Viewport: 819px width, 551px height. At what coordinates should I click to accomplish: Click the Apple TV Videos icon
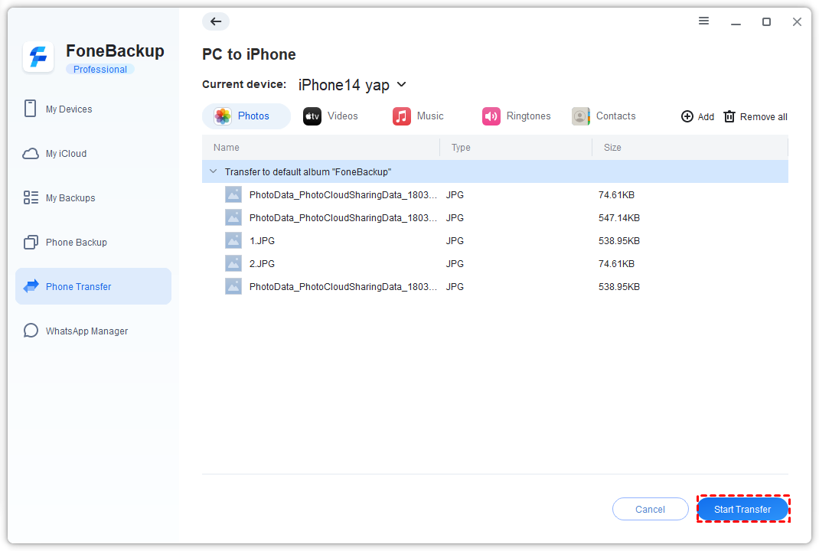(x=312, y=116)
